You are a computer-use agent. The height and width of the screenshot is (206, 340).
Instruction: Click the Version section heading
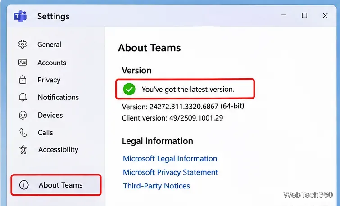pyautogui.click(x=136, y=71)
